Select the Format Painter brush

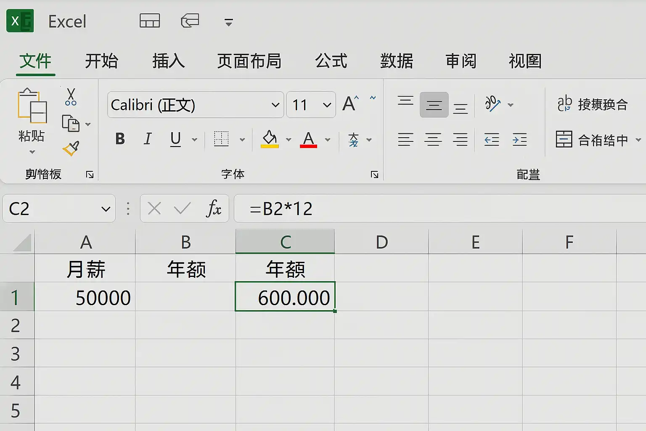coord(71,148)
